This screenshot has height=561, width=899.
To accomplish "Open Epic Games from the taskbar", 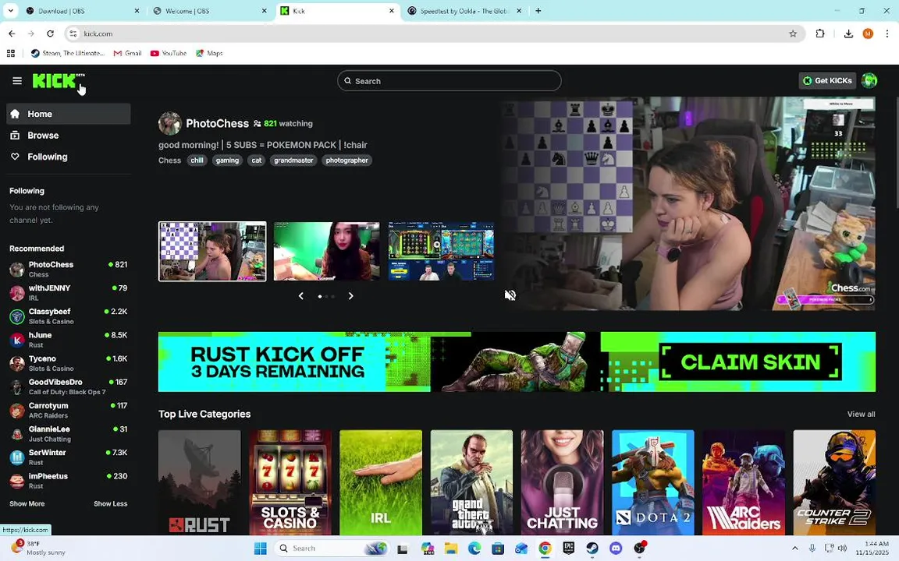I will pos(569,549).
